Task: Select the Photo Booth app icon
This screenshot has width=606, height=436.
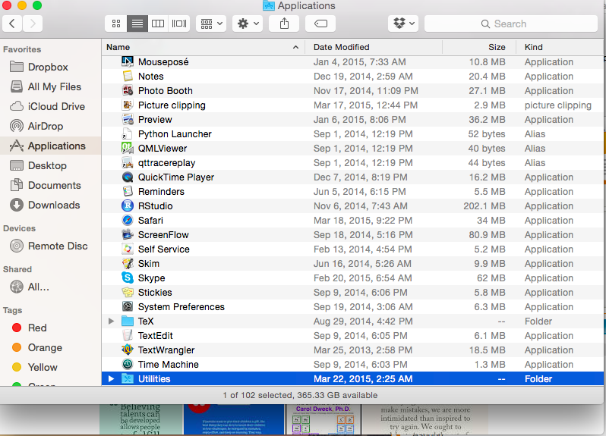Action: coord(128,91)
